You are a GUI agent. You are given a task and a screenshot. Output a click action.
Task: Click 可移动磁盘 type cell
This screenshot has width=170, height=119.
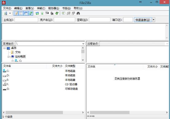click(71, 89)
